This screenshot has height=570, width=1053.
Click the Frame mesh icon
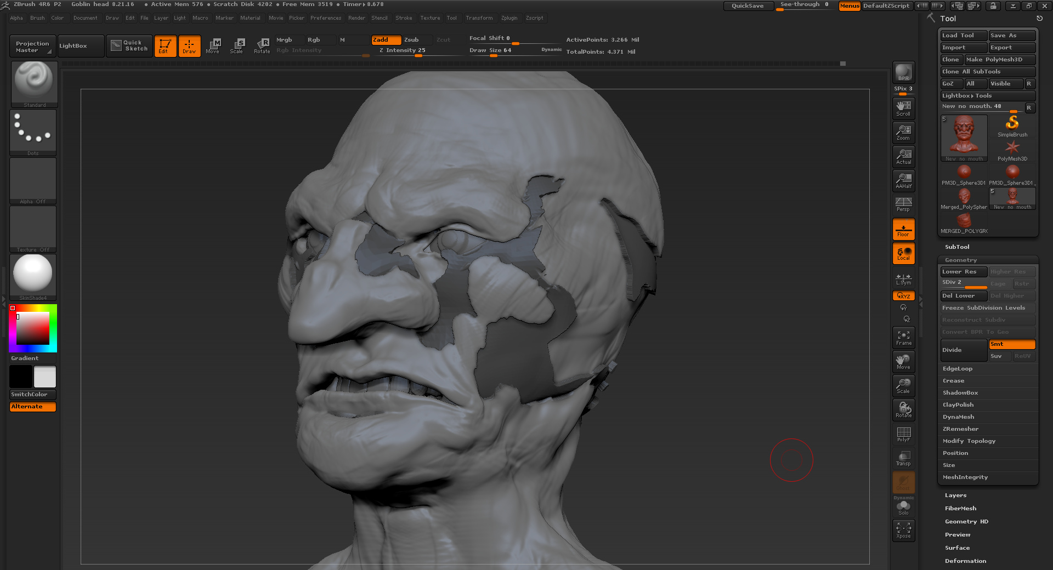pyautogui.click(x=903, y=338)
